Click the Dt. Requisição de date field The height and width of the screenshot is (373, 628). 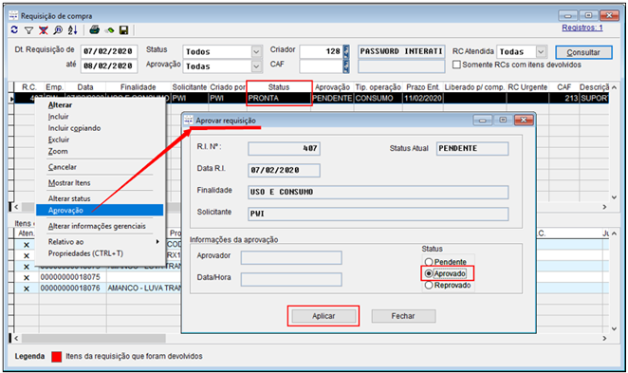(108, 51)
